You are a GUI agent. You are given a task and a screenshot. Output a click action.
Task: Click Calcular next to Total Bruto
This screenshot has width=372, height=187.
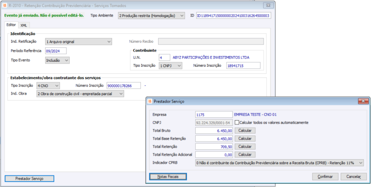245,130
